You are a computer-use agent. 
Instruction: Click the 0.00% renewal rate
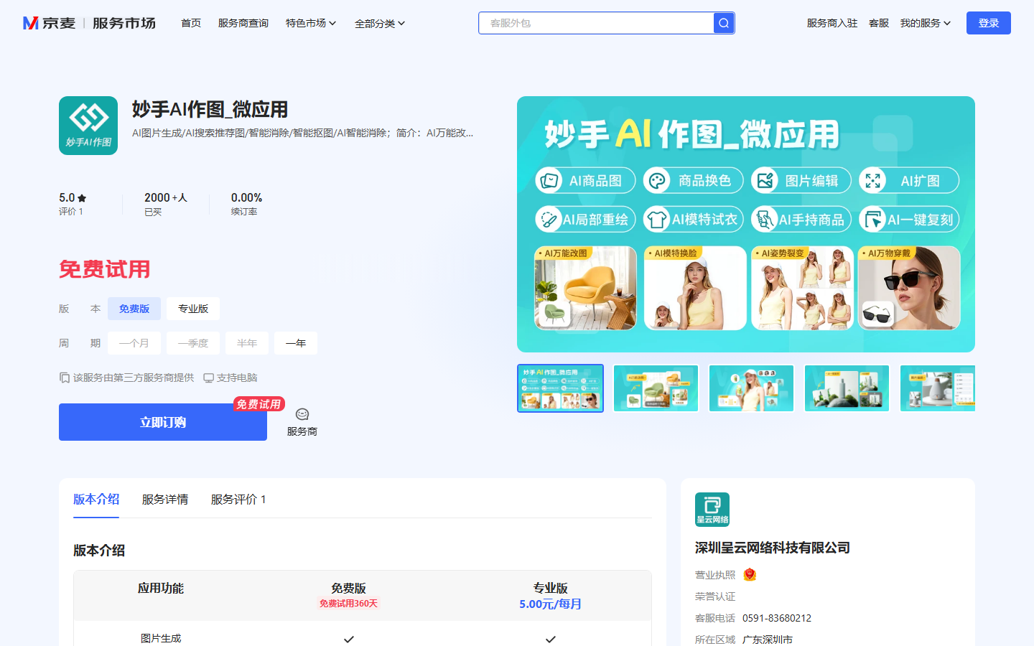pyautogui.click(x=246, y=197)
